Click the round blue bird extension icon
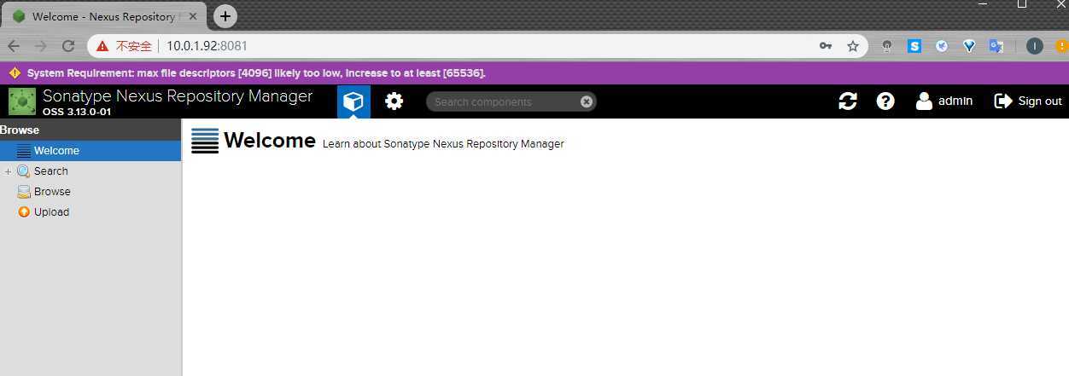 pyautogui.click(x=942, y=46)
